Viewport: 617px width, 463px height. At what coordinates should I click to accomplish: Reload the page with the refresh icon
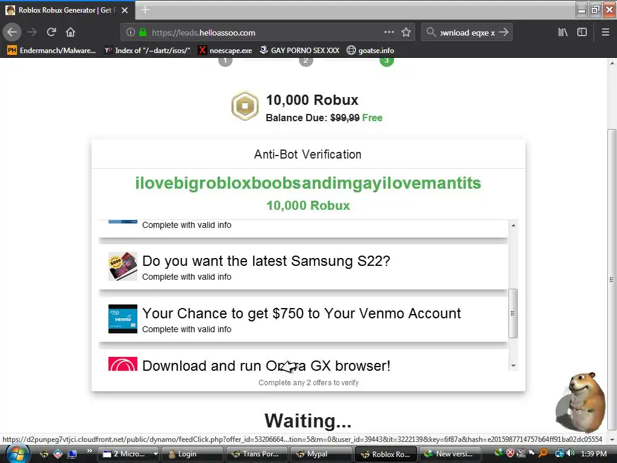(x=52, y=32)
